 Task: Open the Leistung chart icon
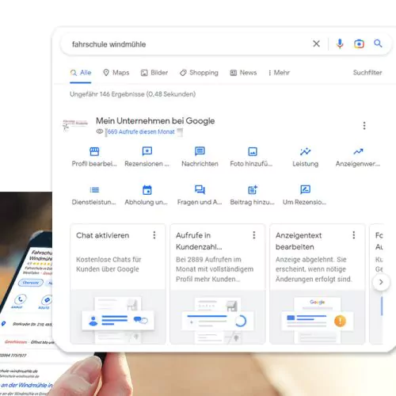tap(306, 151)
